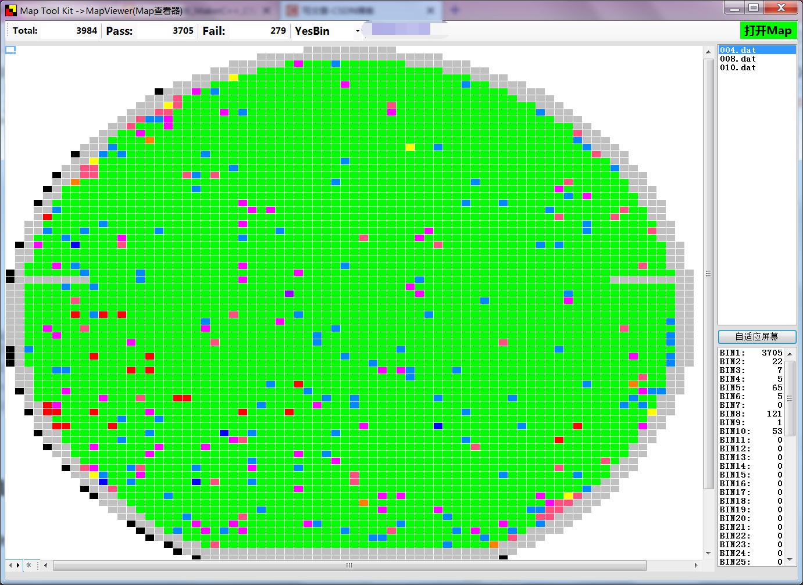
Task: Select the BIN8: 121 row
Action: (751, 414)
